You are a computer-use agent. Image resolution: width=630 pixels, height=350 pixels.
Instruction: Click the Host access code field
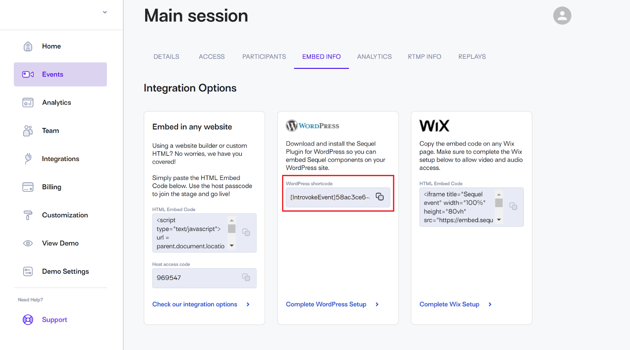[x=204, y=278]
